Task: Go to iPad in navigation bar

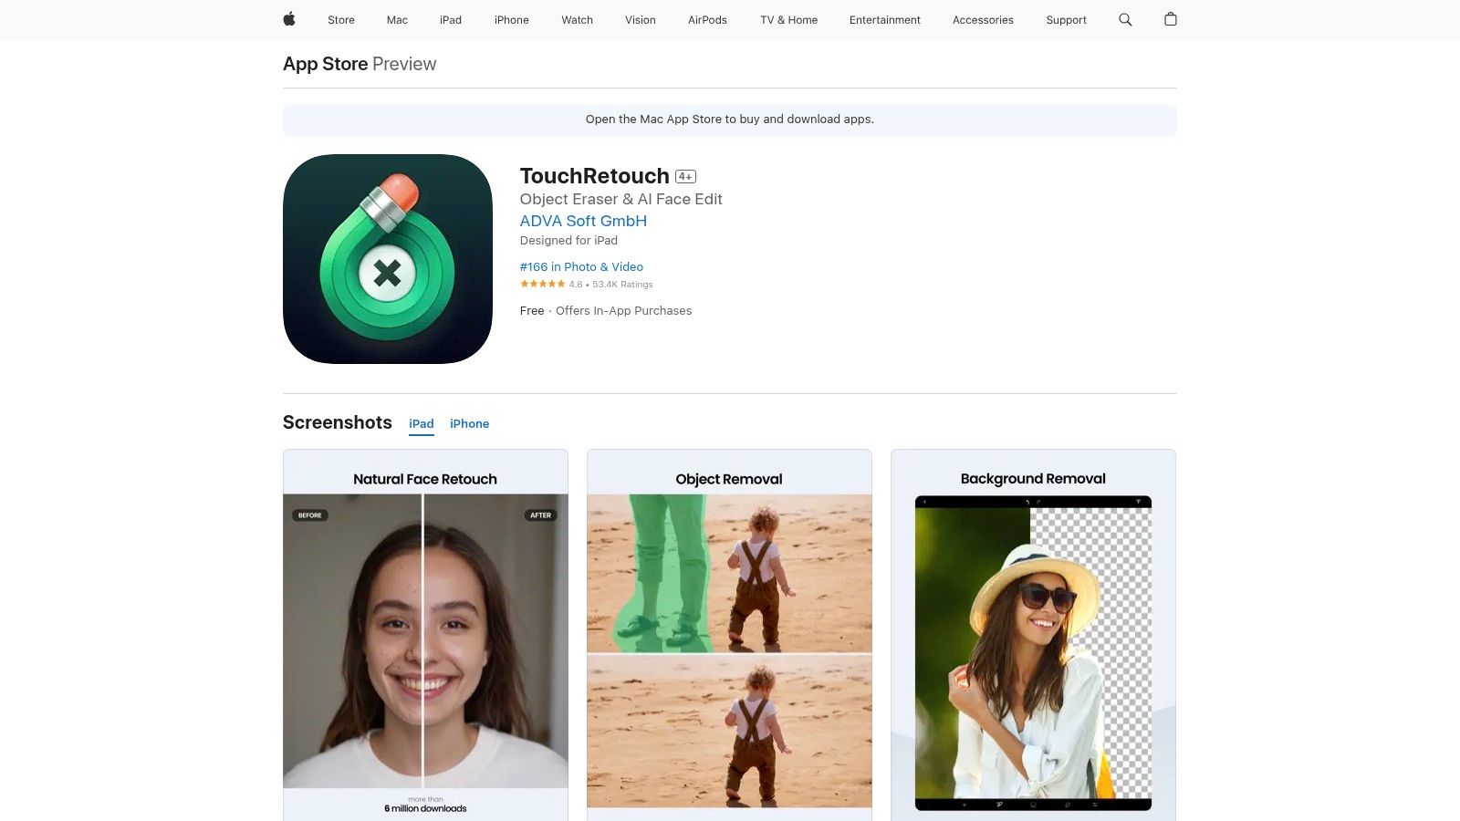Action: pos(451,20)
